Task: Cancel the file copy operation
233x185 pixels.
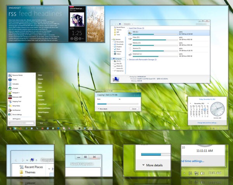Action: [x=134, y=109]
